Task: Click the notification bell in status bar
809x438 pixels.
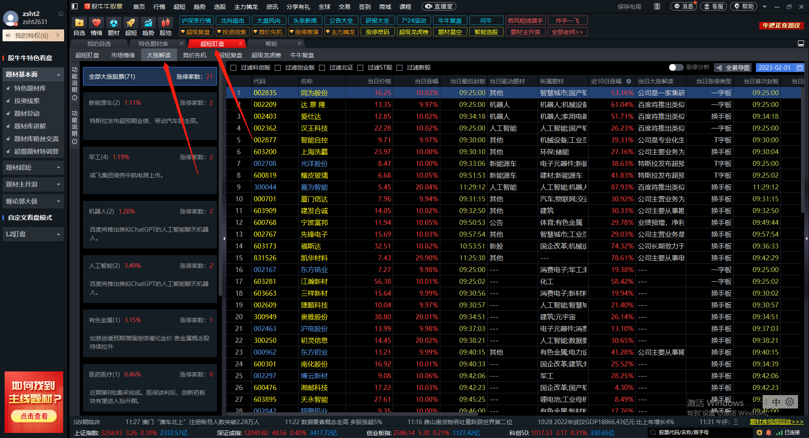Action: [x=769, y=433]
